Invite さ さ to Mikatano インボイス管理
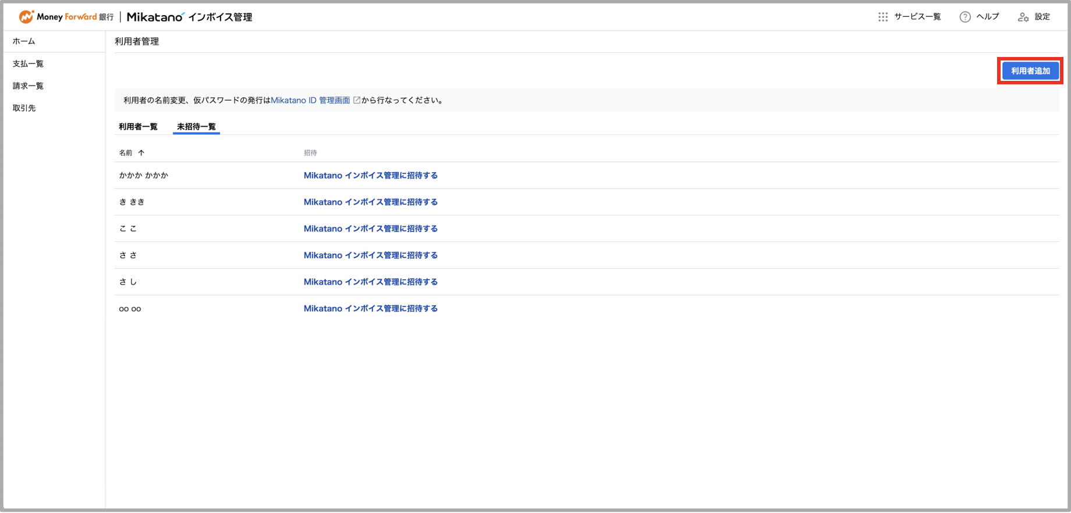The height and width of the screenshot is (513, 1071). point(370,255)
